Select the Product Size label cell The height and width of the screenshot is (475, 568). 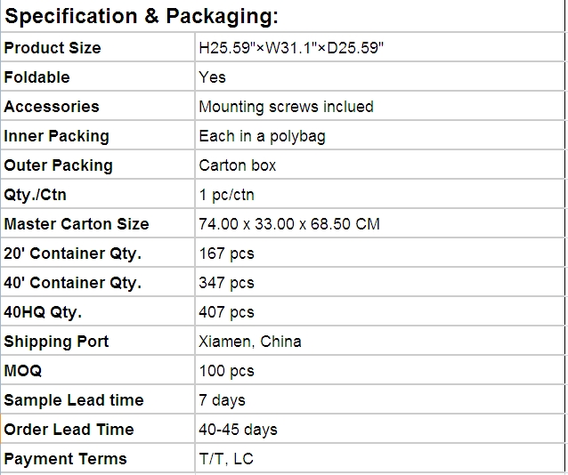click(98, 47)
